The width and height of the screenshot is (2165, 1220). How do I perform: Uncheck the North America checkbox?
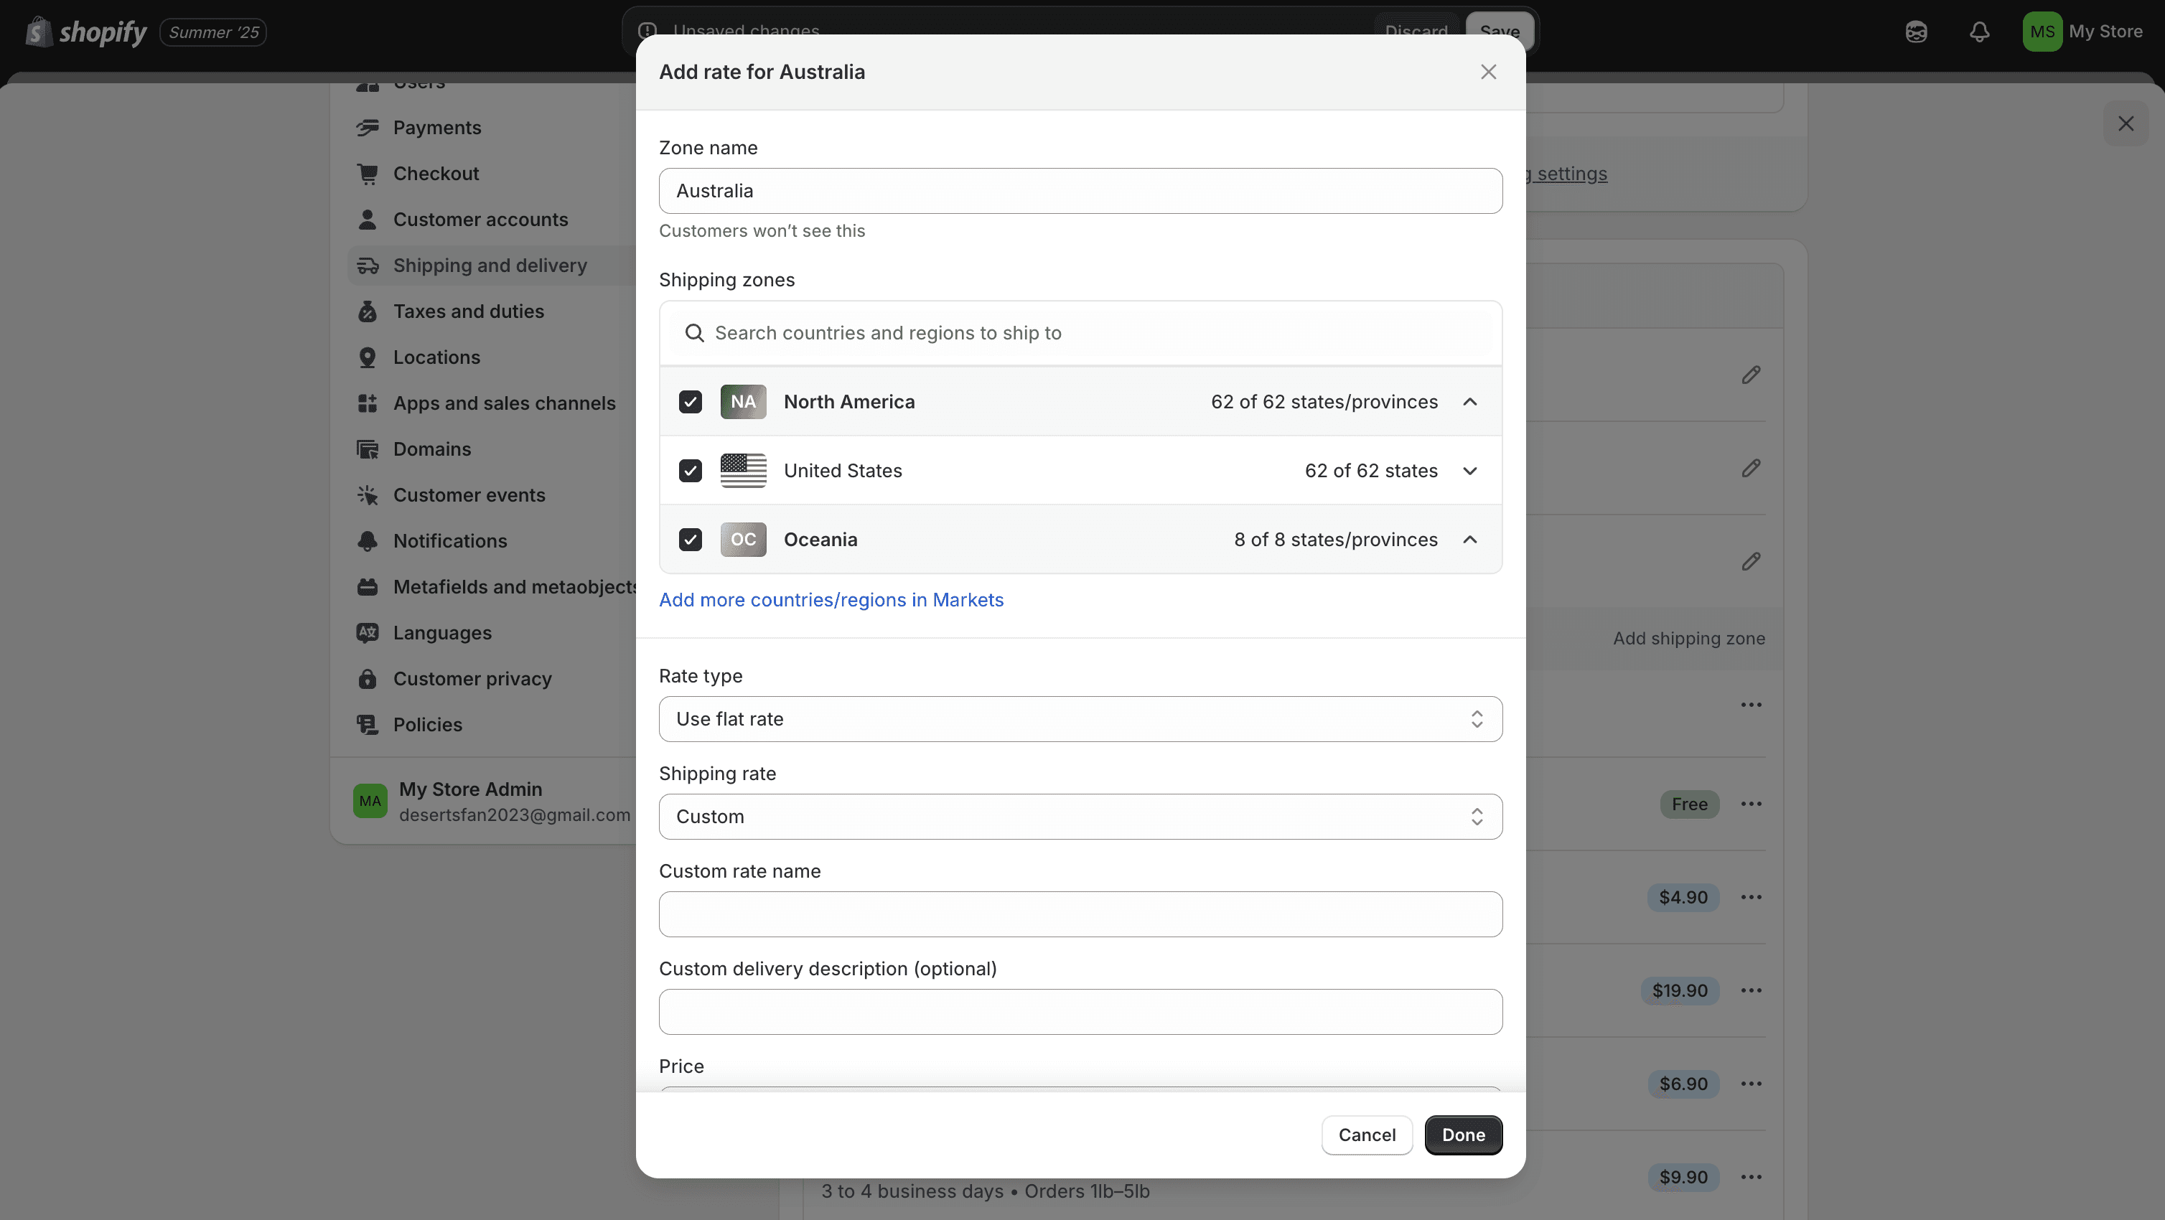690,402
